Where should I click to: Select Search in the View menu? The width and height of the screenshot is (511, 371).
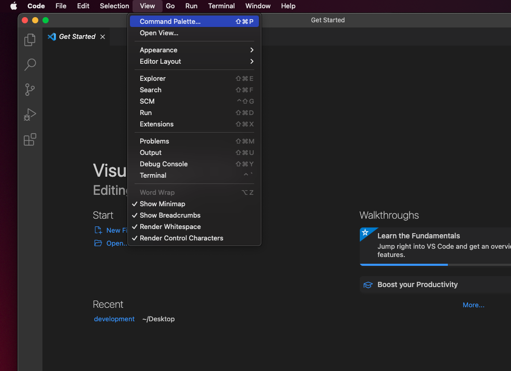click(195, 90)
